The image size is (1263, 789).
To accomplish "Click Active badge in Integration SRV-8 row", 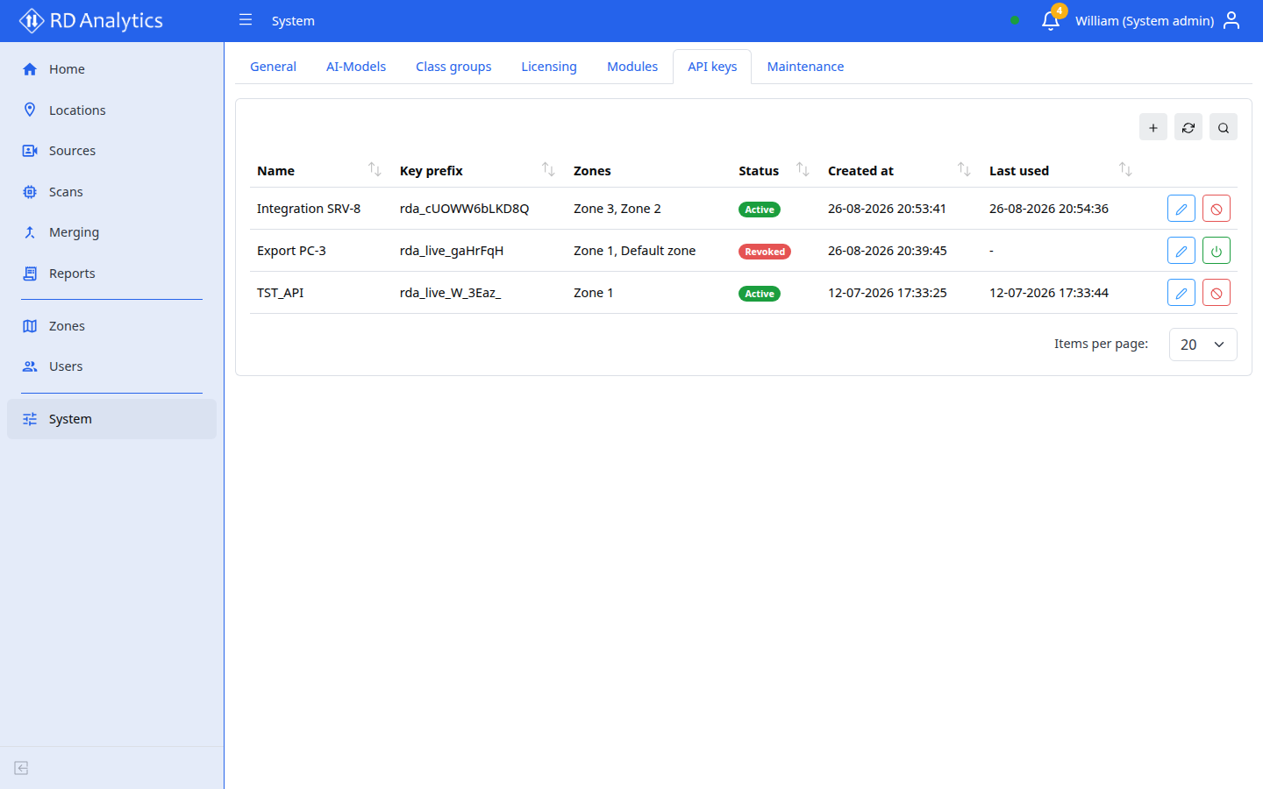I will pyautogui.click(x=760, y=210).
